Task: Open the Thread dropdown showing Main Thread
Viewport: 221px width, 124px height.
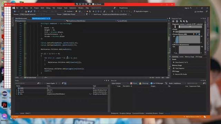Action: pyautogui.click(x=74, y=14)
